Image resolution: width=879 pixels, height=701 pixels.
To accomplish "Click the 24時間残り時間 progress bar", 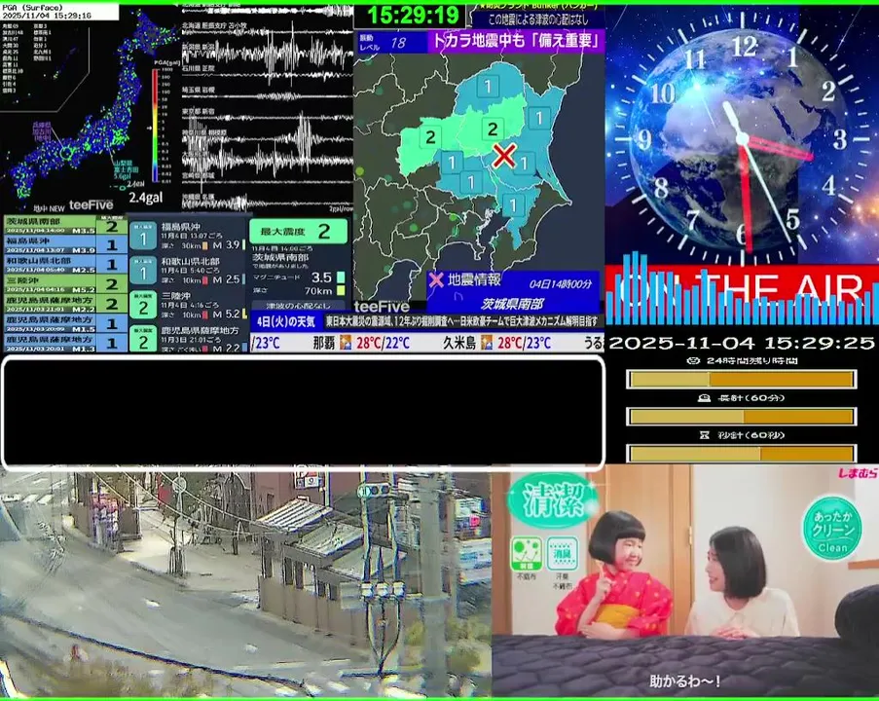I will (x=742, y=379).
